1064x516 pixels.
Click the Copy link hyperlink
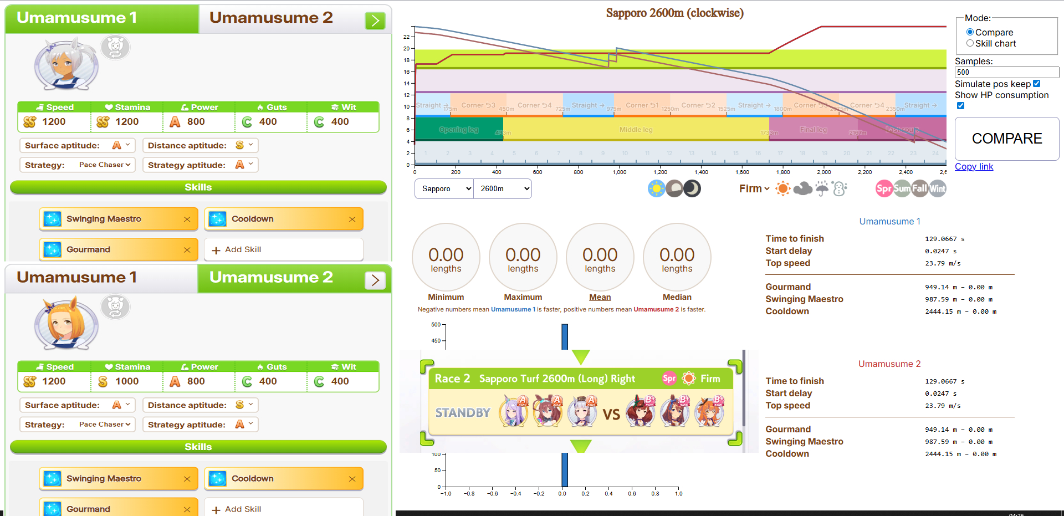point(974,166)
